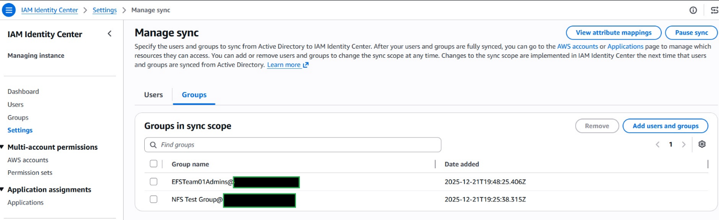Viewport: 719px width, 220px height.
Task: Sort by Date added column header
Action: pyautogui.click(x=462, y=164)
